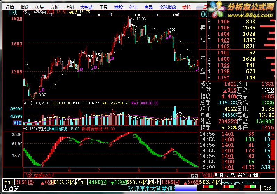The width and height of the screenshot is (277, 194).
Task: Click the 创业 index label in status bar
Action: click(x=154, y=182)
